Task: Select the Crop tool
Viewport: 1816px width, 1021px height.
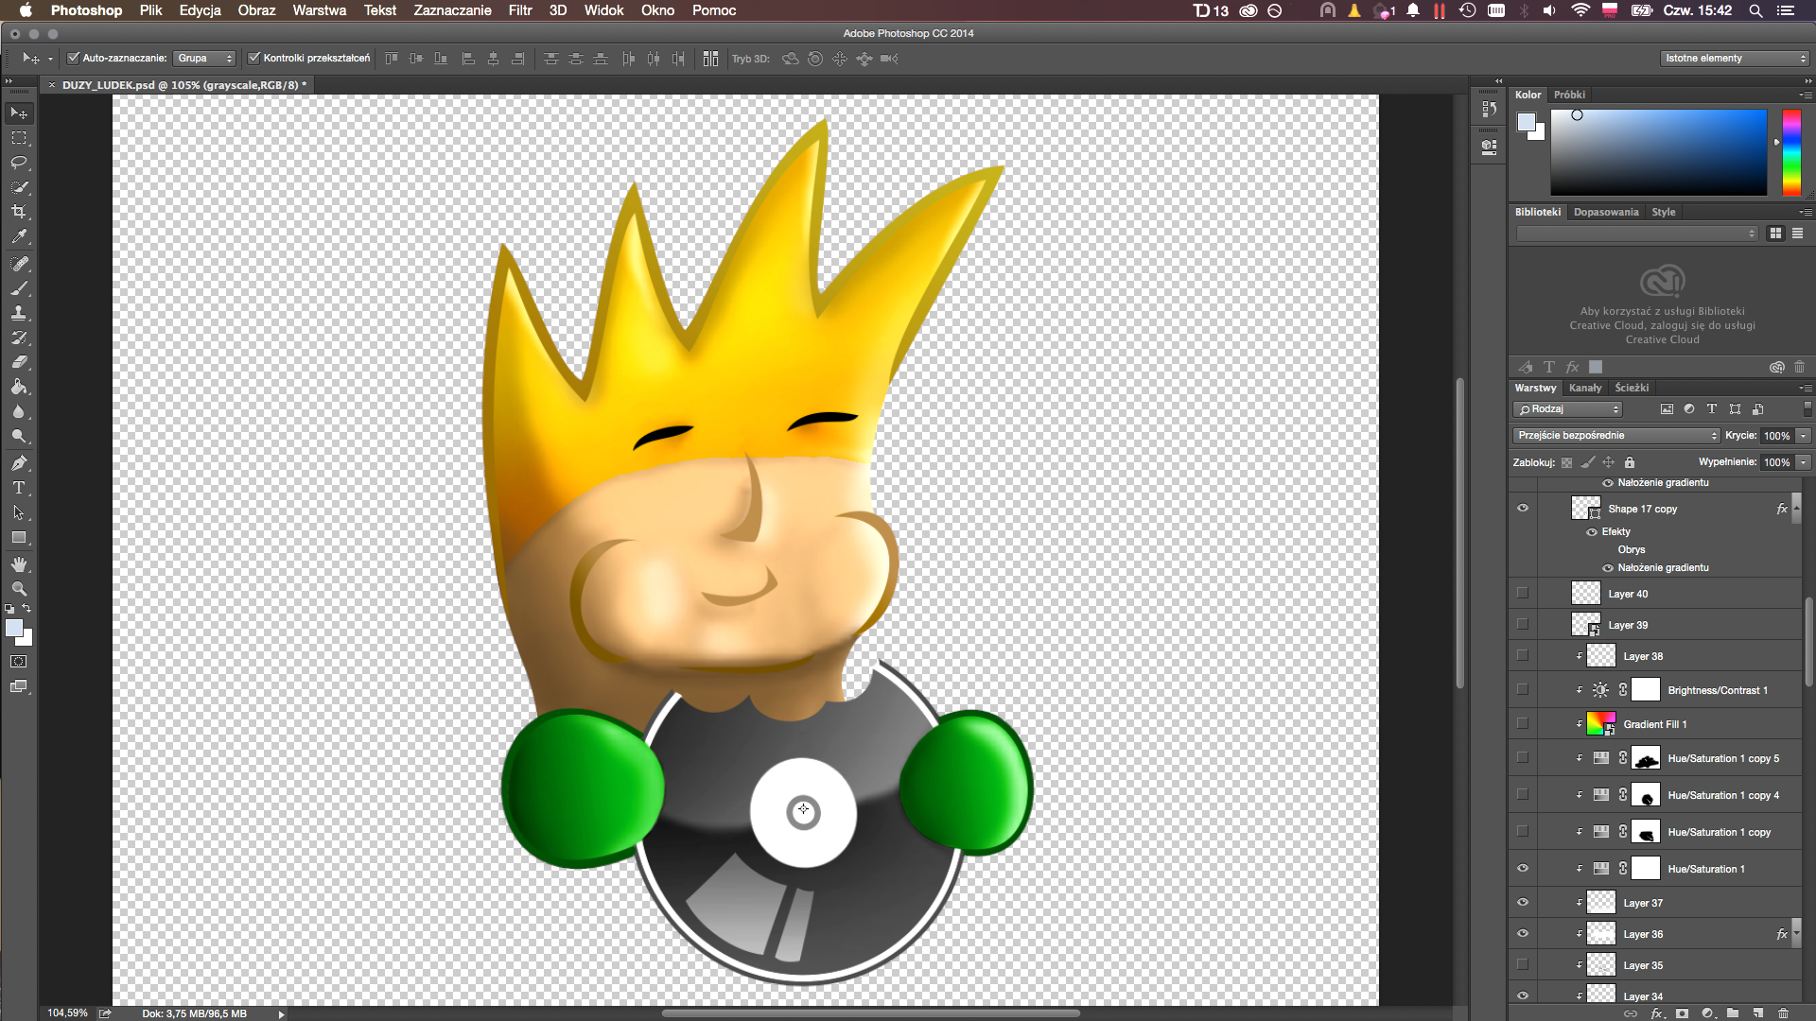Action: 19,212
